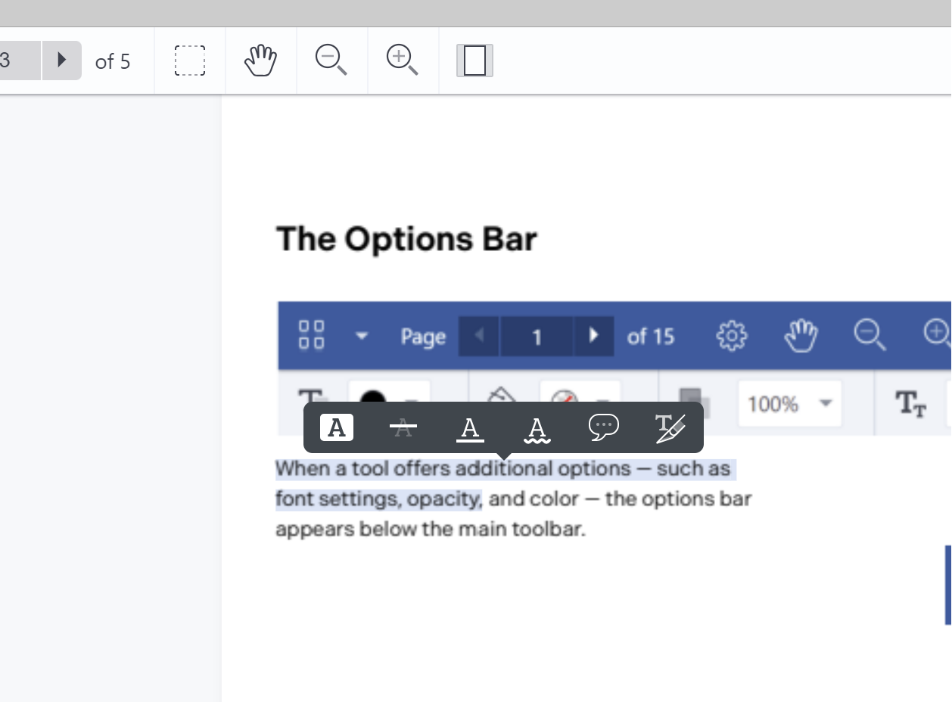Click the hand tool inside the pictured blue toolbar
Viewport: 952px width, 702px height.
[801, 336]
